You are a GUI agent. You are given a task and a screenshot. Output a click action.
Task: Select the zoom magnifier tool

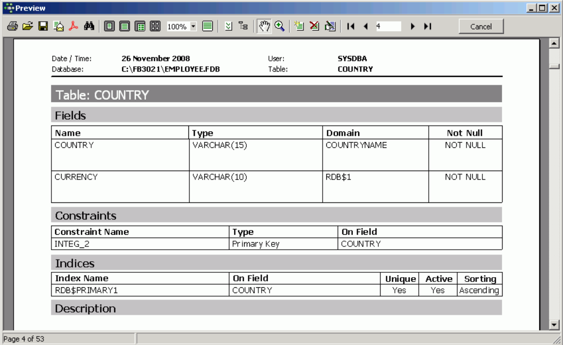click(x=280, y=26)
